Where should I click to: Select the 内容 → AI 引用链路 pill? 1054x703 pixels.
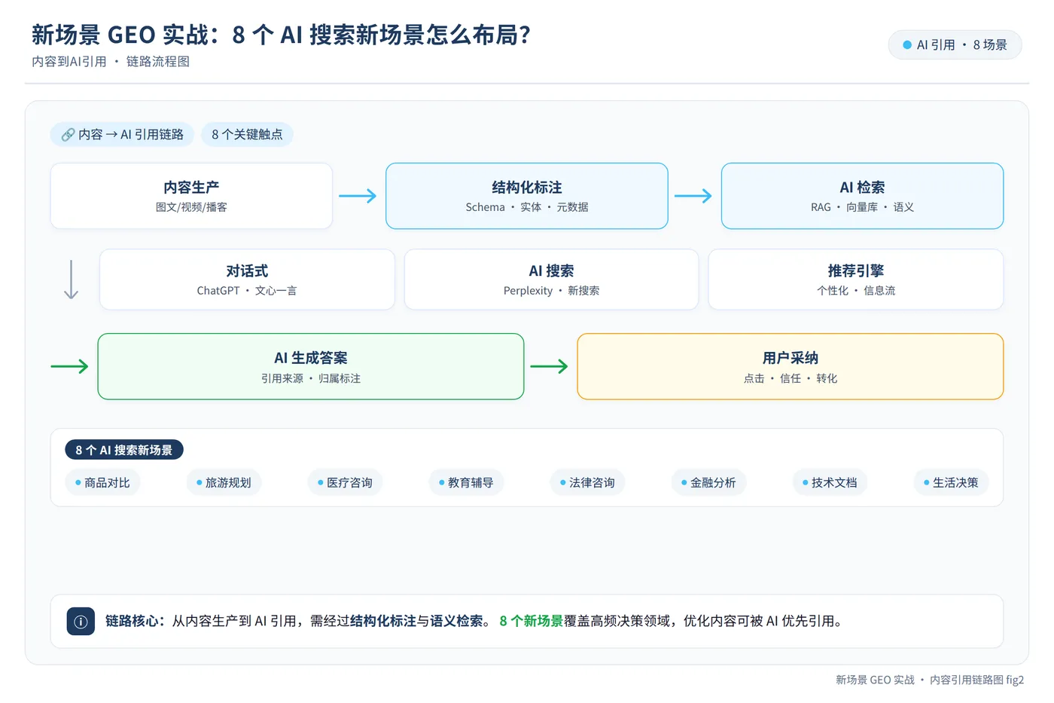(x=122, y=135)
